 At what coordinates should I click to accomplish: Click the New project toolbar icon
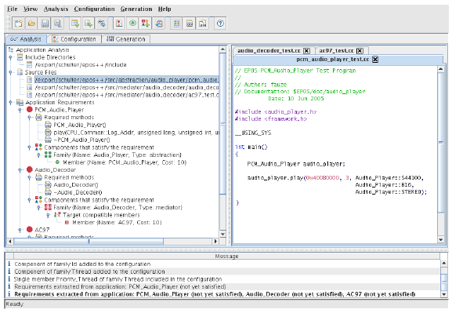click(19, 24)
